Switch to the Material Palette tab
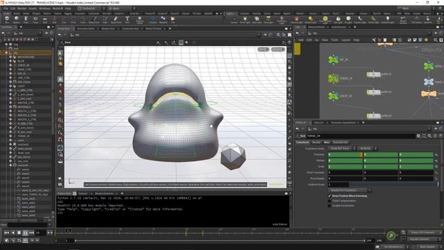The width and height of the screenshot is (444, 250). [316, 27]
